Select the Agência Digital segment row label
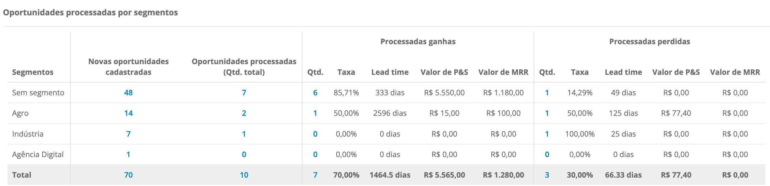Viewport: 770px width, 186px height. pyautogui.click(x=38, y=155)
